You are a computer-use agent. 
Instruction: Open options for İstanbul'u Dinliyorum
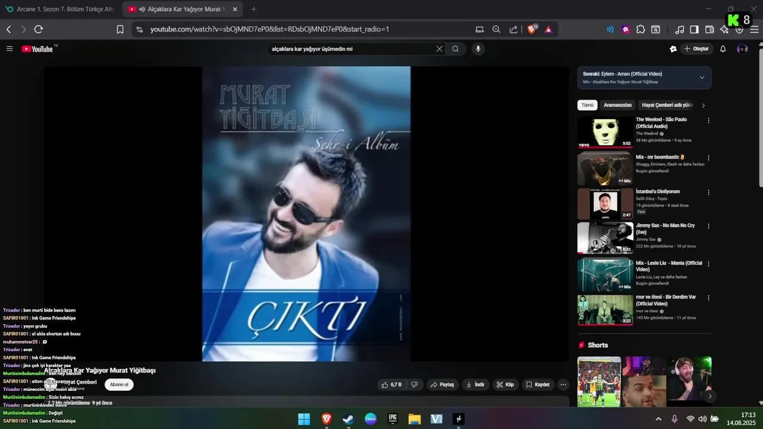[x=708, y=192]
